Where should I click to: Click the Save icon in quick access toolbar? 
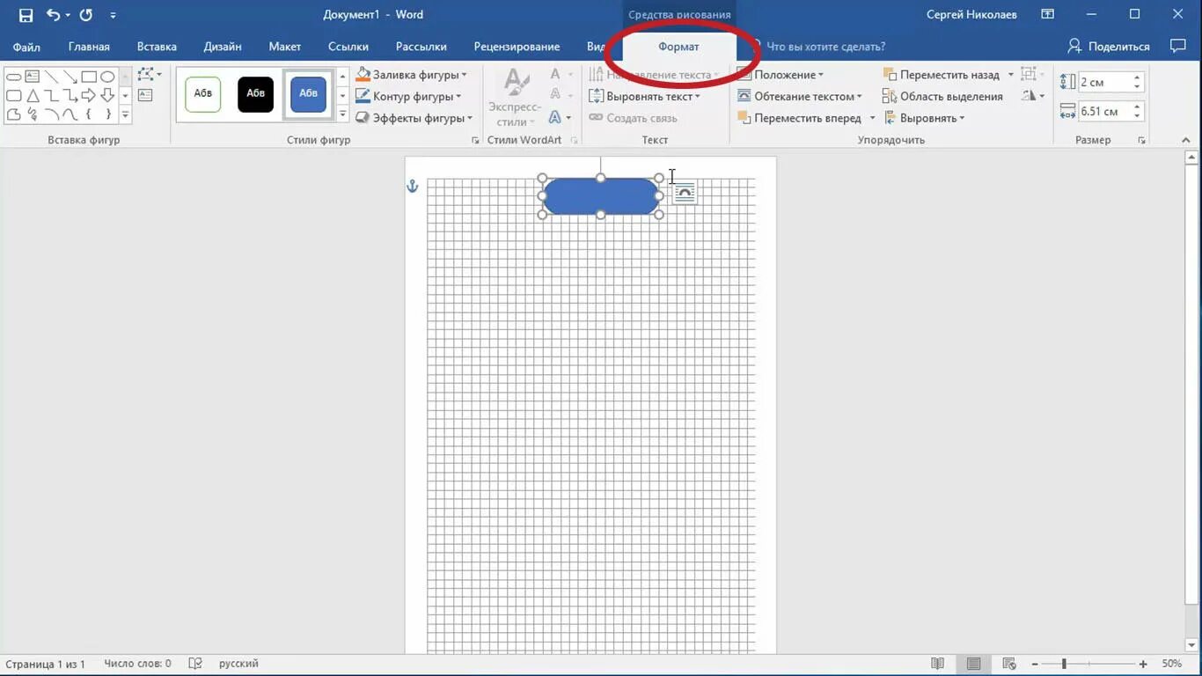click(x=26, y=15)
